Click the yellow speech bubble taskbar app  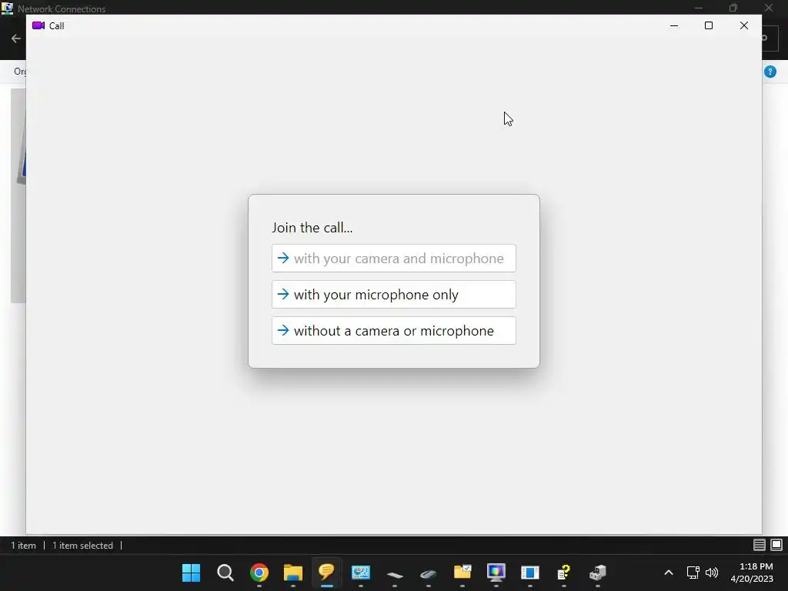point(326,573)
